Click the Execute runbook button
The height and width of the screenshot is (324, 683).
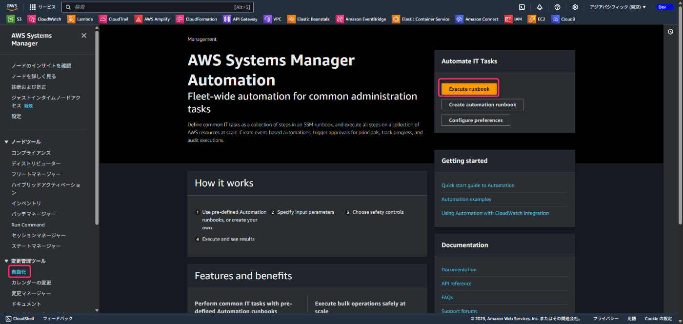pyautogui.click(x=469, y=89)
